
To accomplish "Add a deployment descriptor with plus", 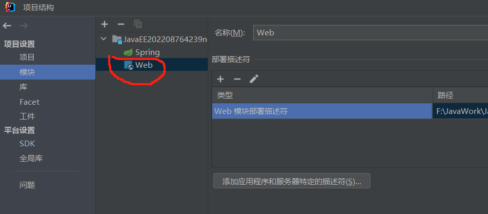I will 220,79.
